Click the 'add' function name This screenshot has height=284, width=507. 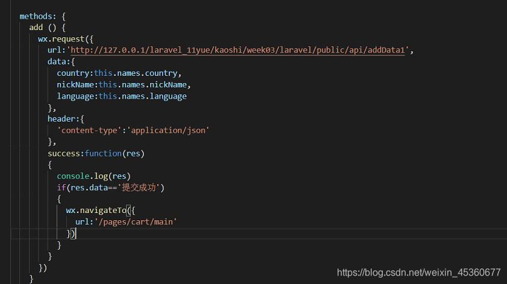pos(36,28)
